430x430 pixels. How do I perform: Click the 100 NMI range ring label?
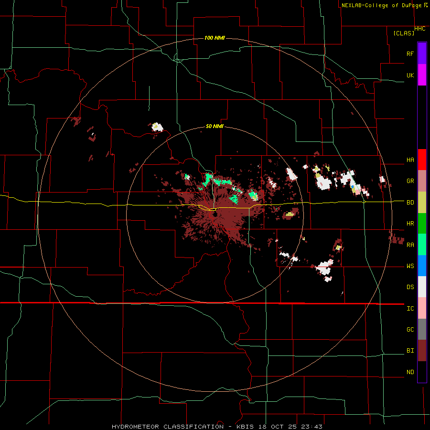tap(215, 38)
